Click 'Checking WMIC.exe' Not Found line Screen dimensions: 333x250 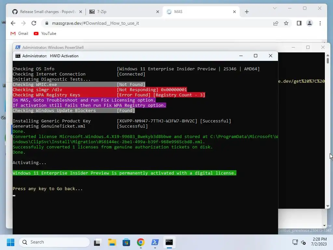point(79,85)
